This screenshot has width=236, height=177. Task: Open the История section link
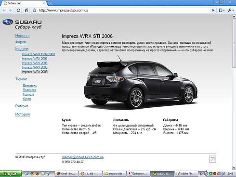click(x=23, y=114)
